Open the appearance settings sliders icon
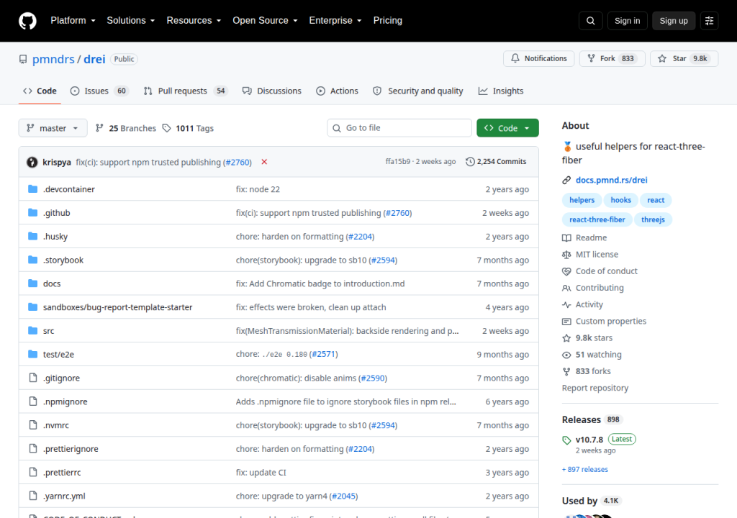The image size is (737, 518). tap(709, 21)
